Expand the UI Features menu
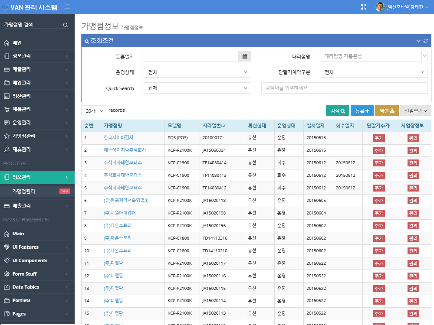Viewport: 434px width, 325px height. (37, 247)
